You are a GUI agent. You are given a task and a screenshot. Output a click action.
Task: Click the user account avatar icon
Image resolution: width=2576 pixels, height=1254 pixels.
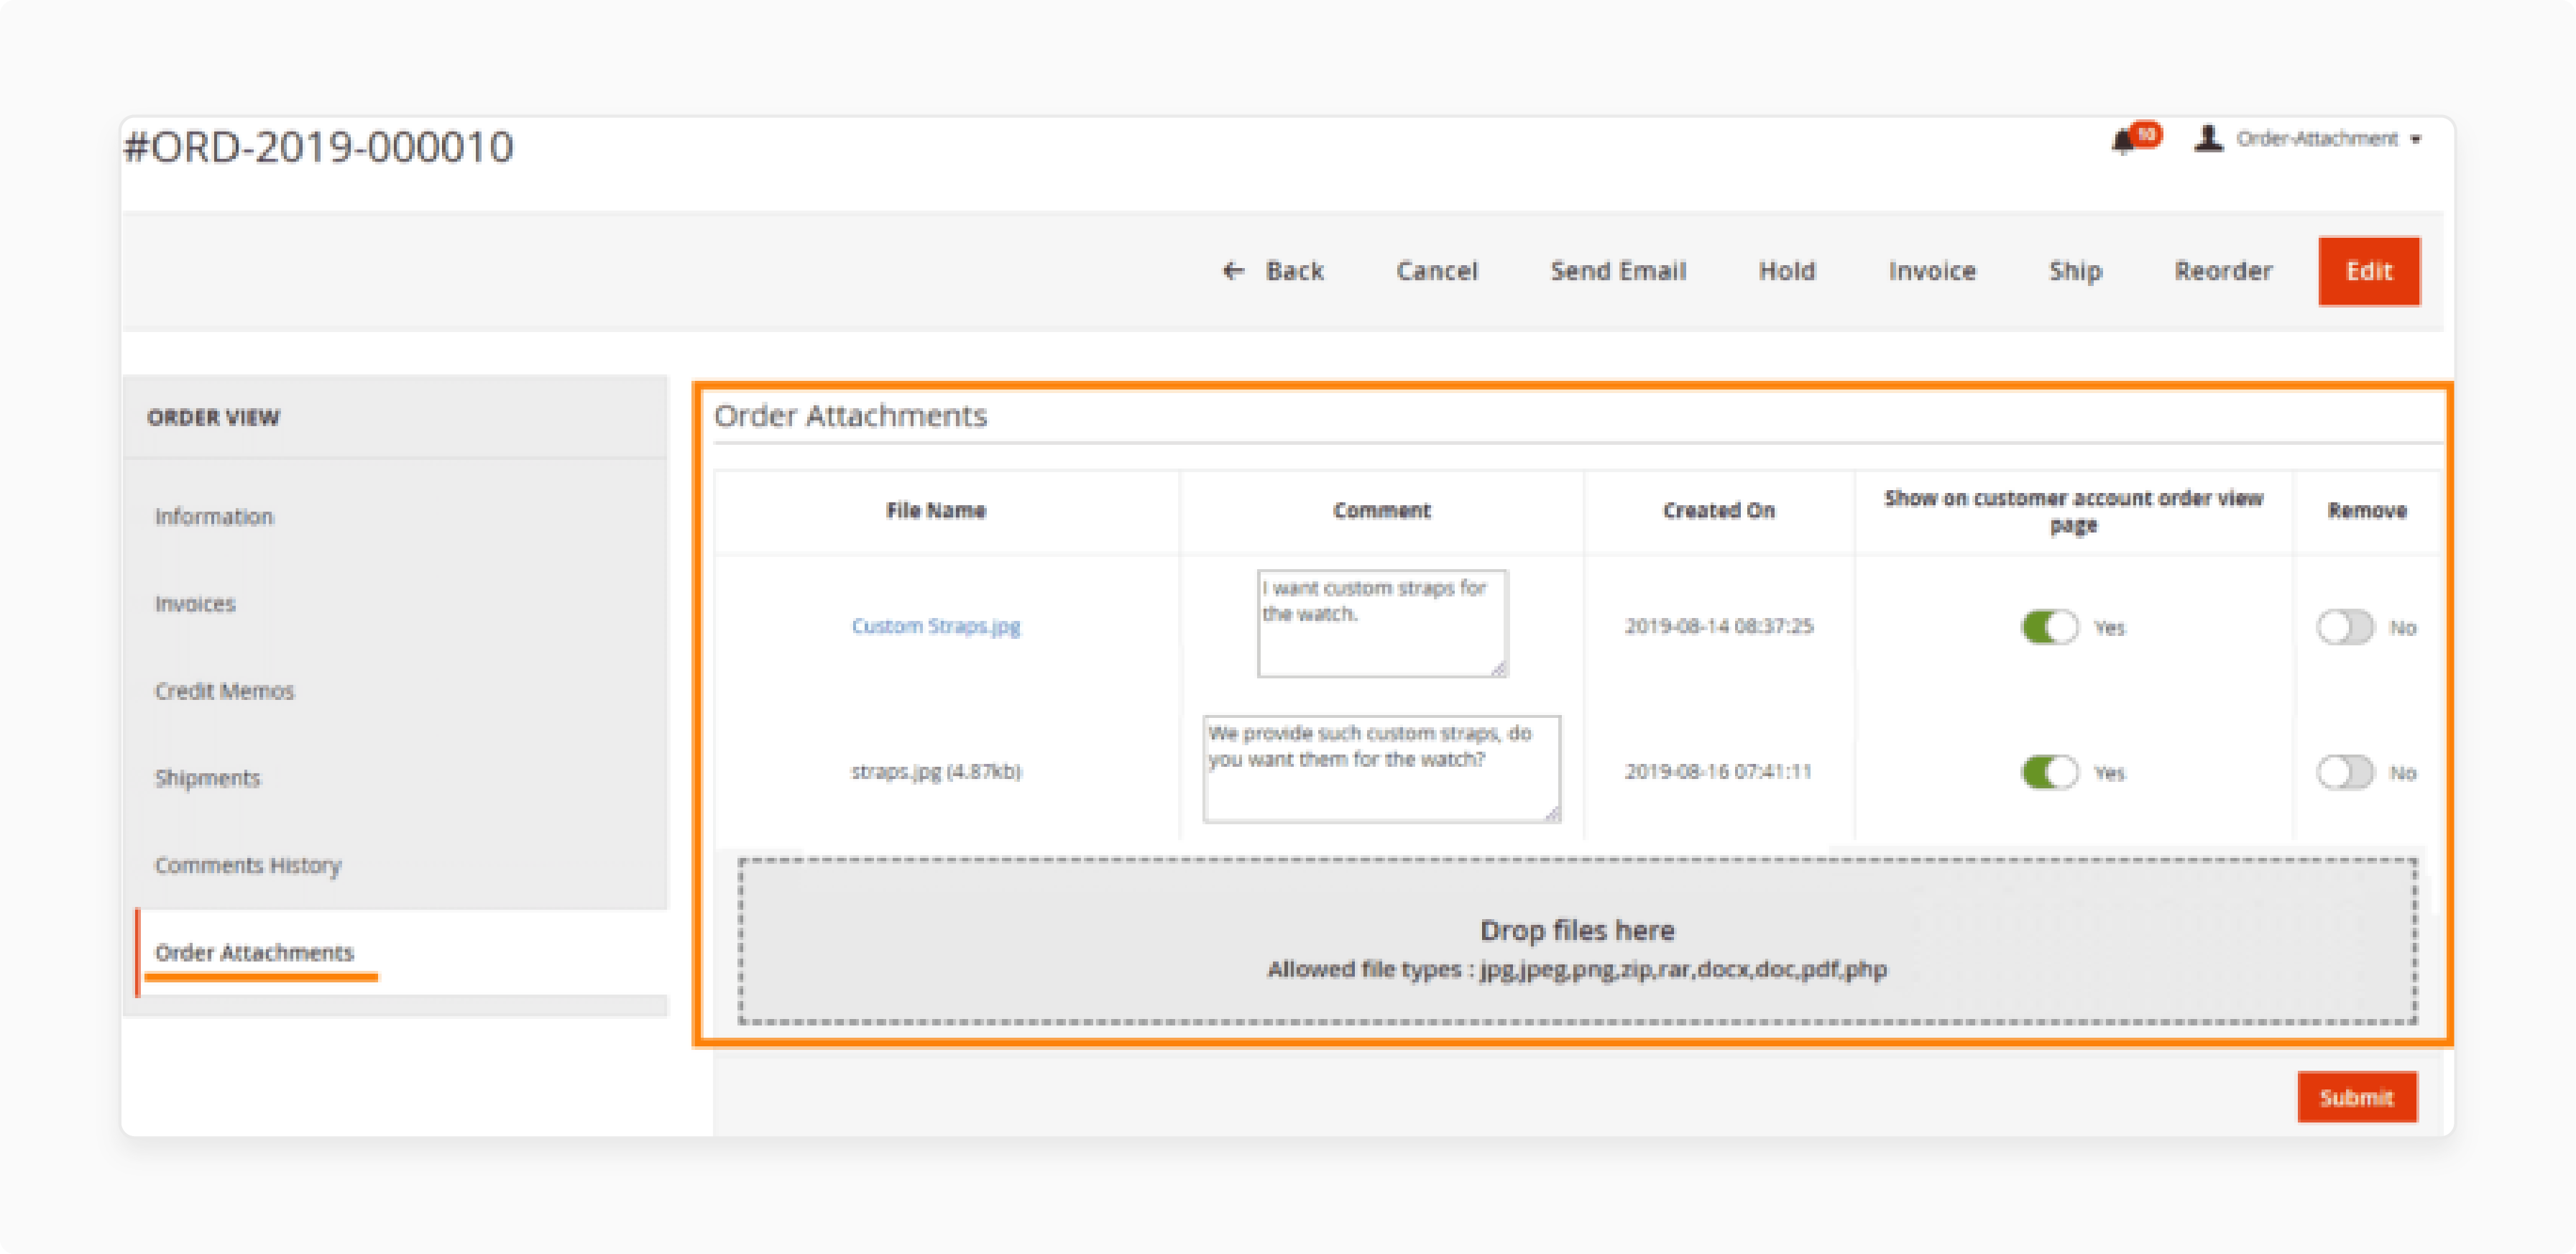(2208, 139)
